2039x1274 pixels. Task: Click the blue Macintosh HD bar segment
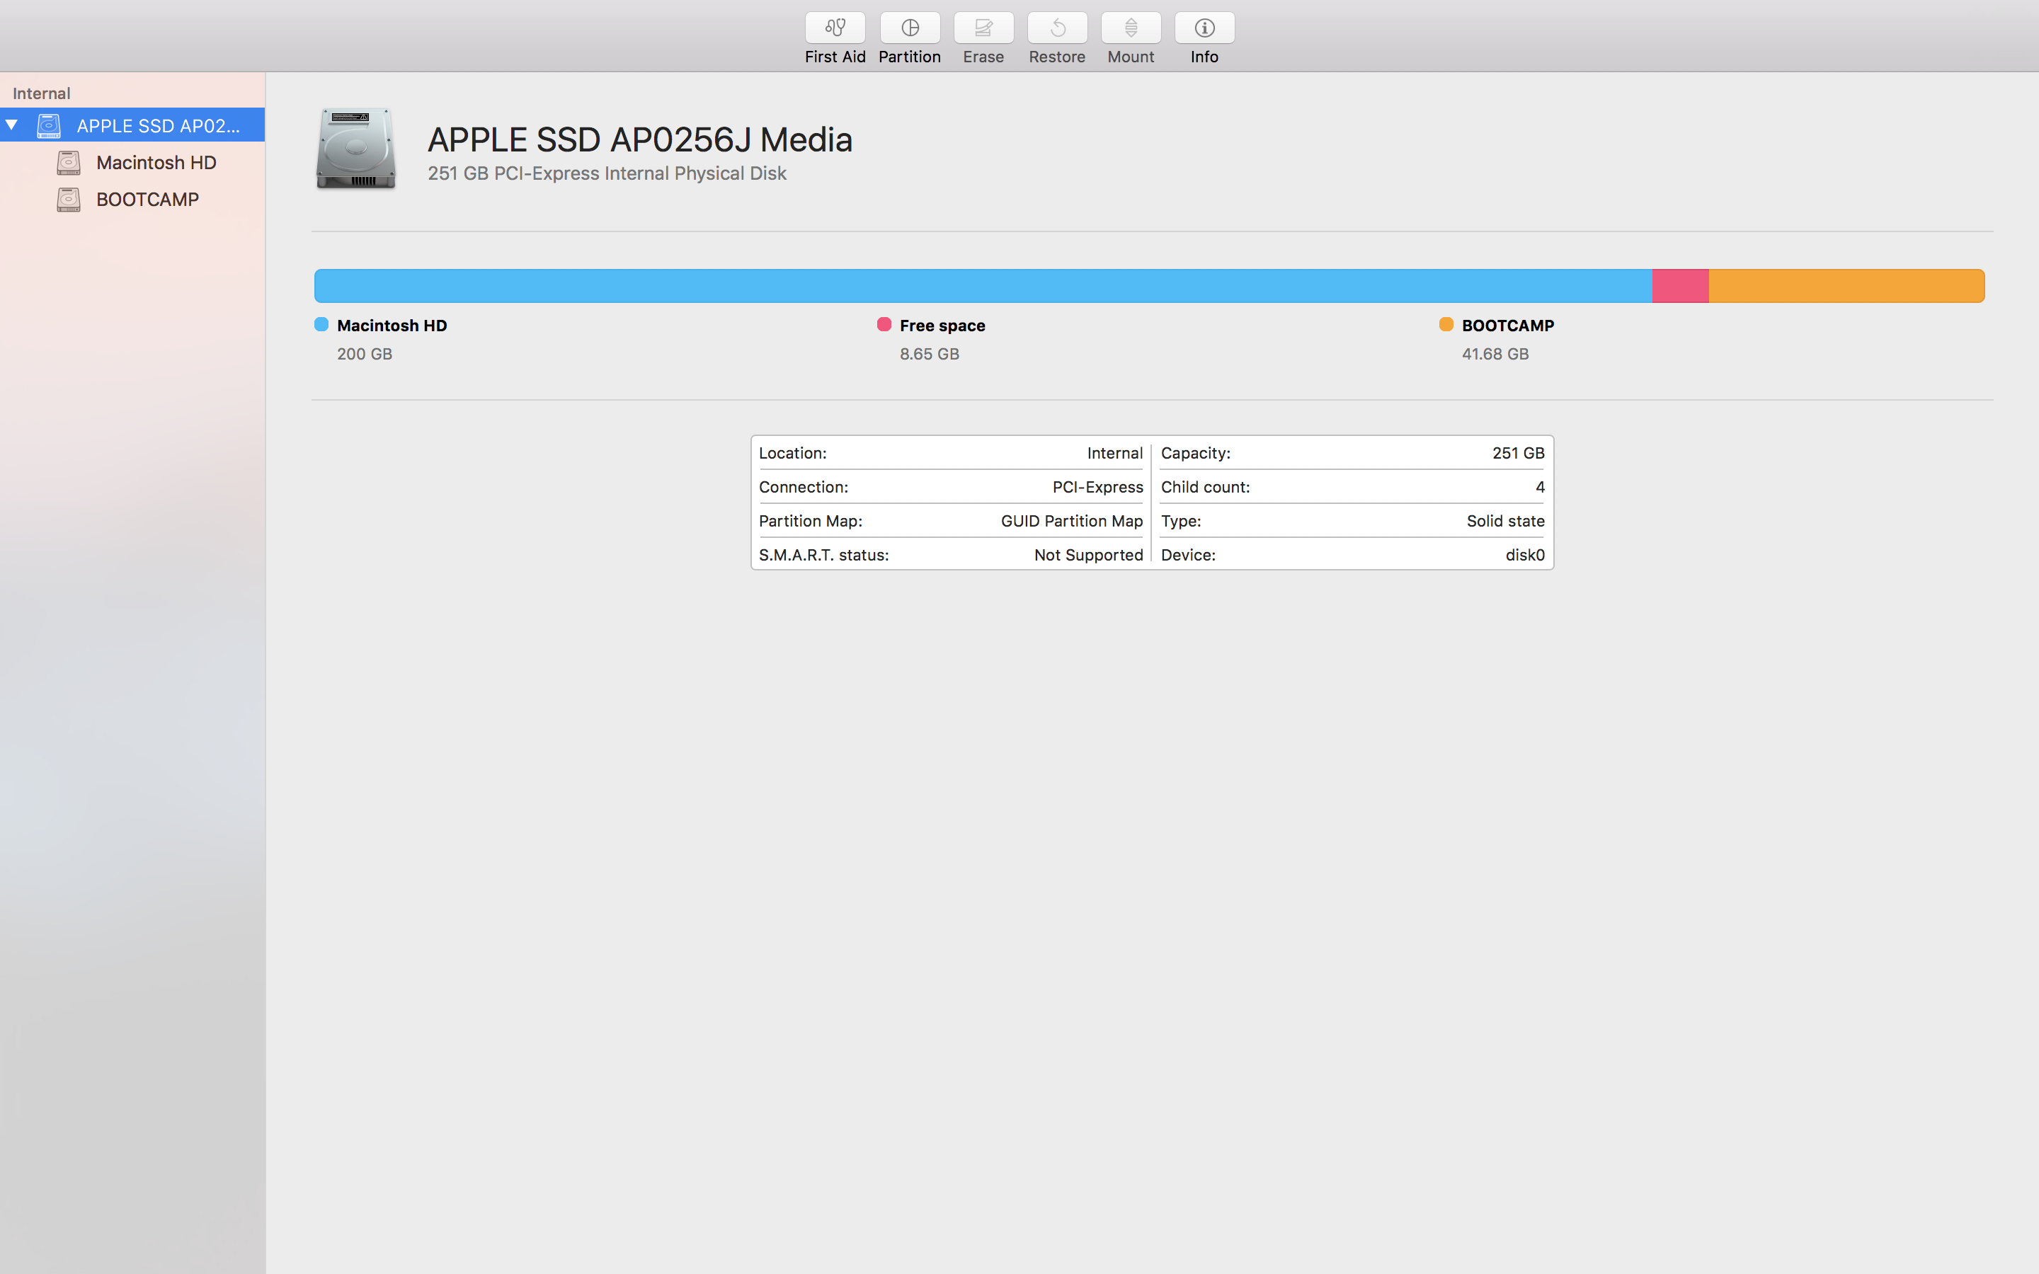pyautogui.click(x=983, y=286)
